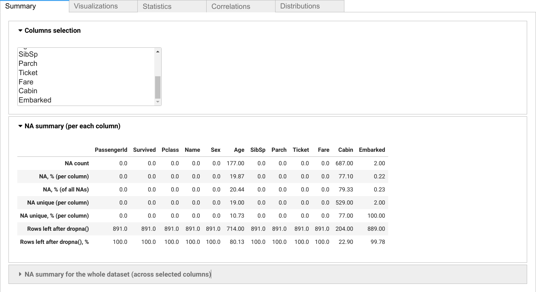
Task: Click the NA, % (per column) row label
Action: point(64,176)
